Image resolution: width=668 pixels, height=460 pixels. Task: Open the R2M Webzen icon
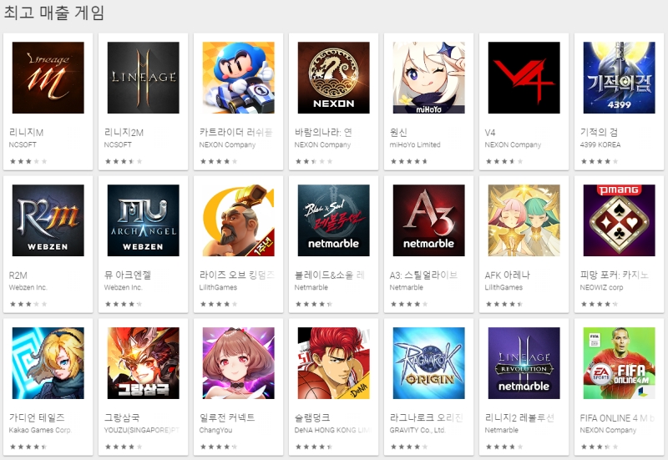click(48, 220)
